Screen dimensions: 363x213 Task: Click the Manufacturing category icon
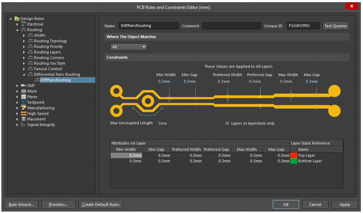[x=24, y=108]
